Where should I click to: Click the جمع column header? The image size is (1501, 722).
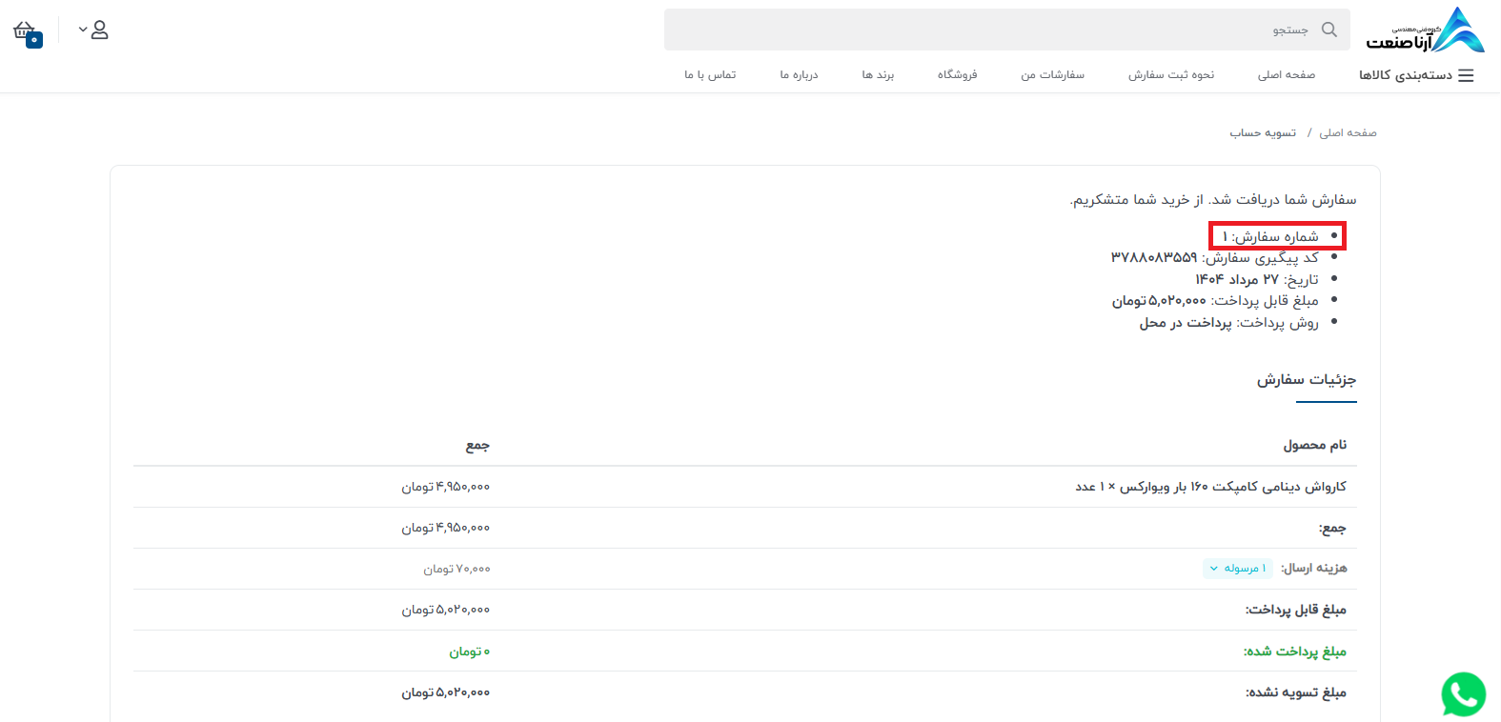(x=477, y=445)
